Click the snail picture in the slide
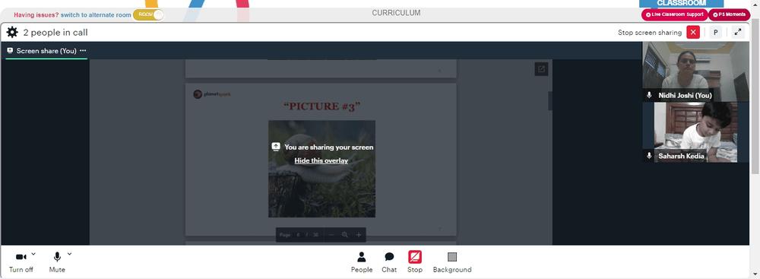The height and width of the screenshot is (279, 760). click(x=321, y=169)
